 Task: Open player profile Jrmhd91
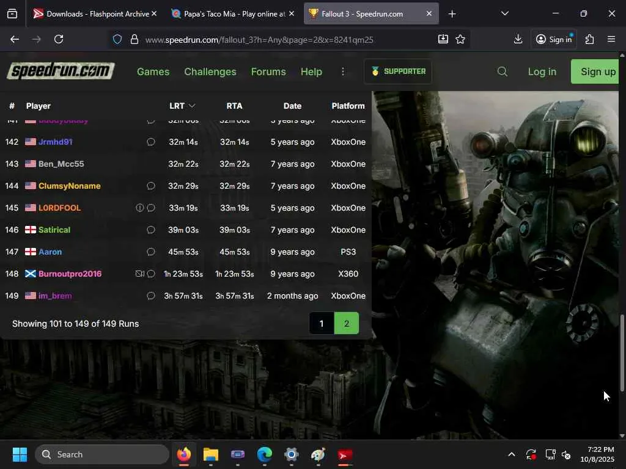(x=55, y=142)
